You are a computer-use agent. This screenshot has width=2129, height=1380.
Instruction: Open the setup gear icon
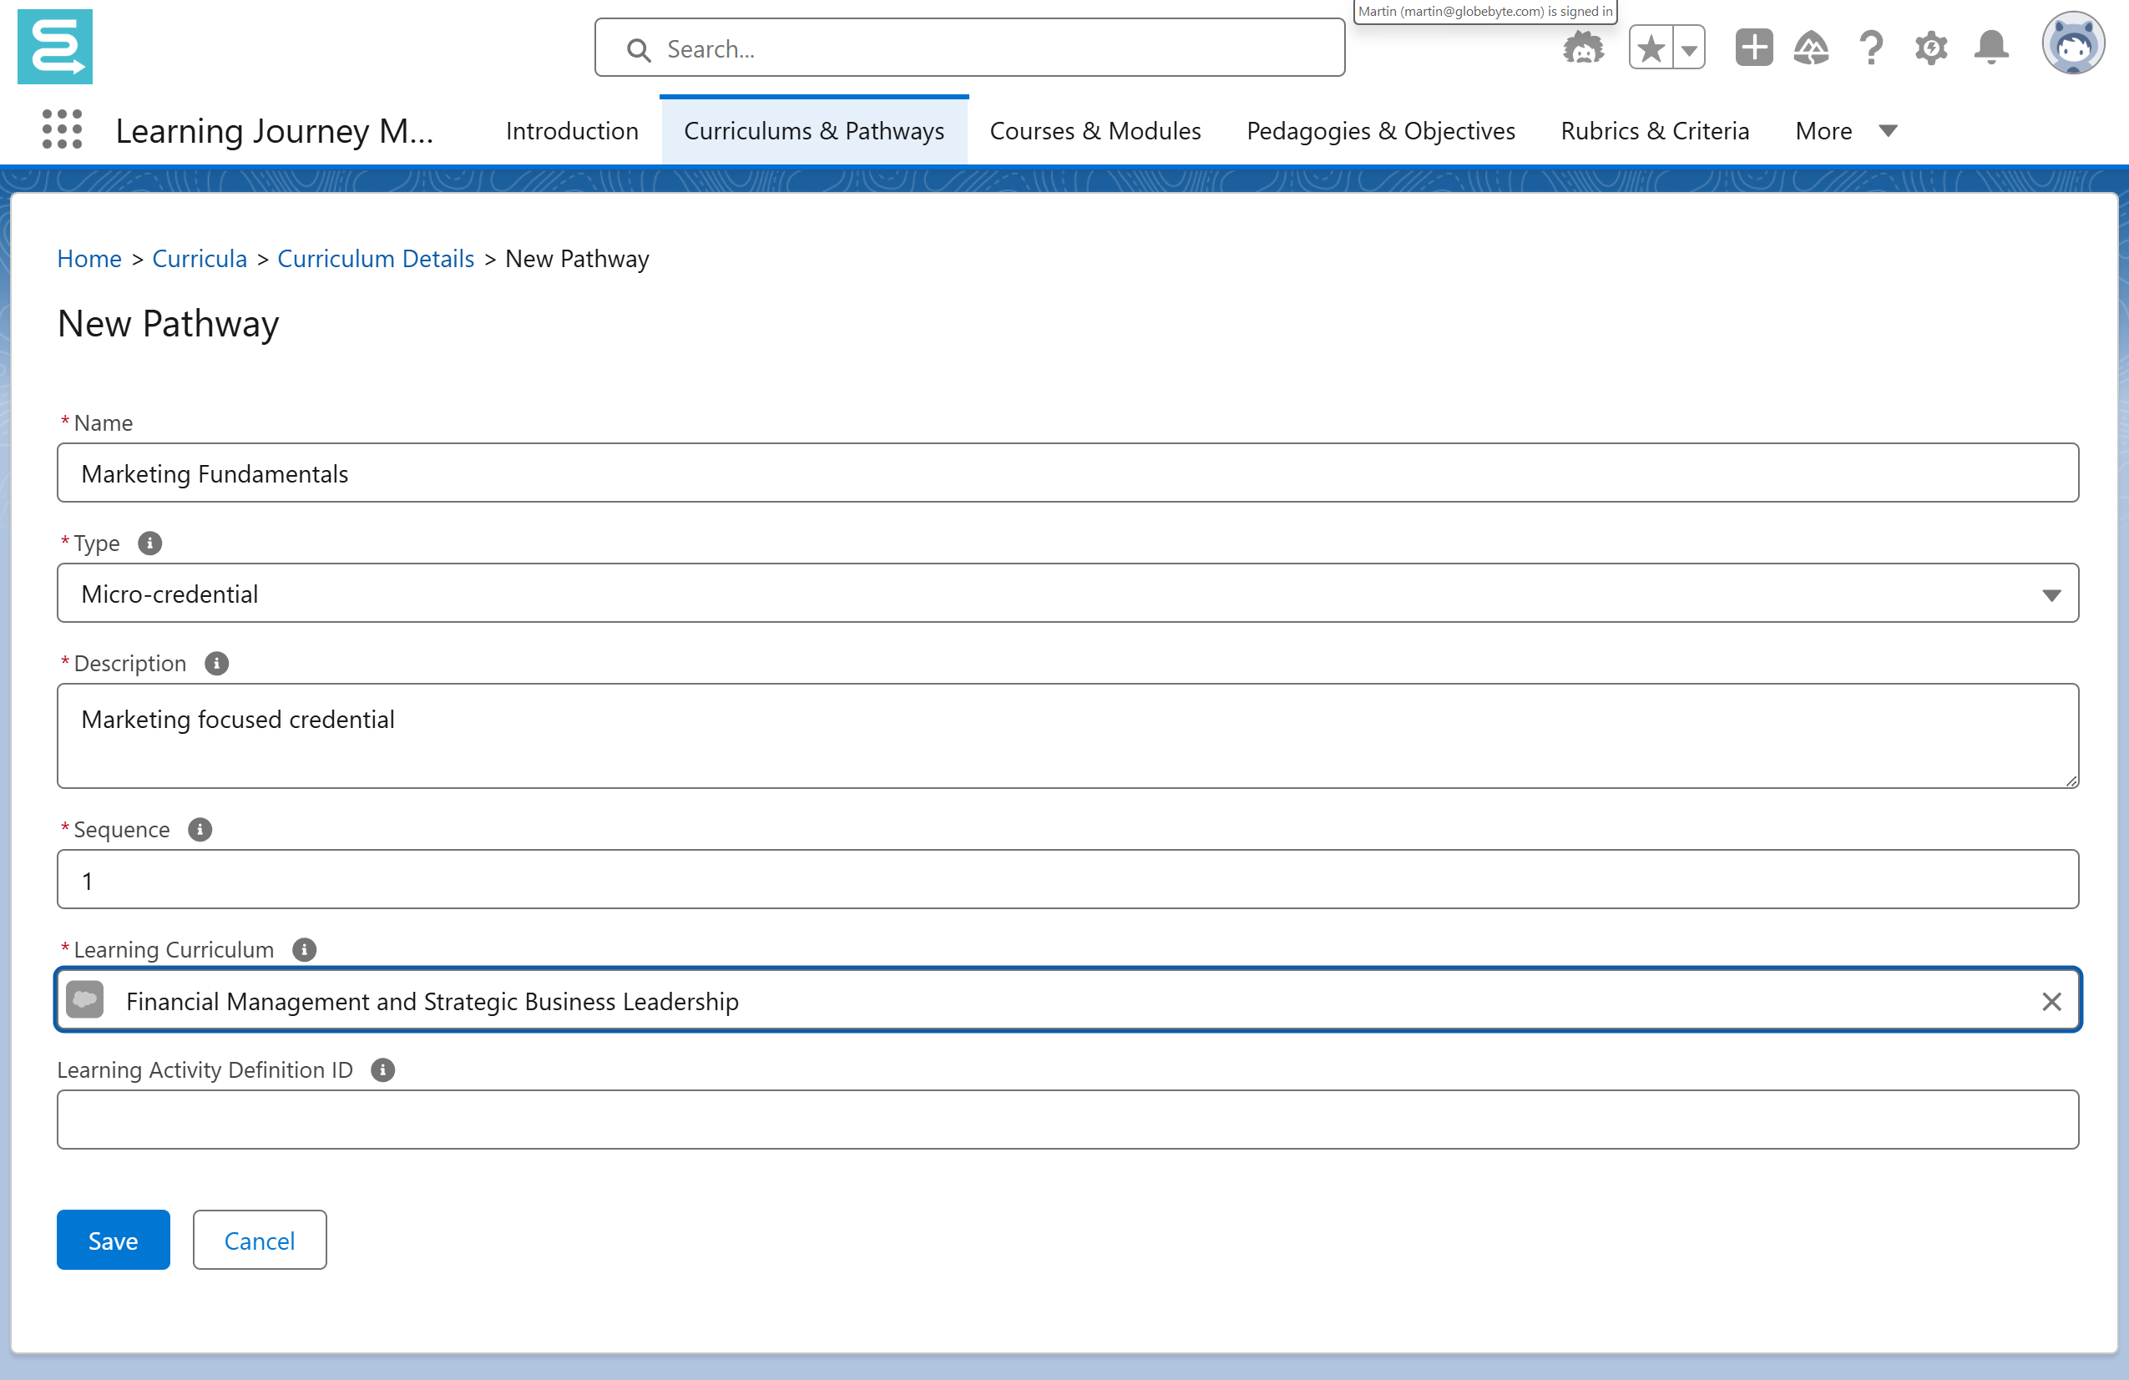pyautogui.click(x=1930, y=48)
